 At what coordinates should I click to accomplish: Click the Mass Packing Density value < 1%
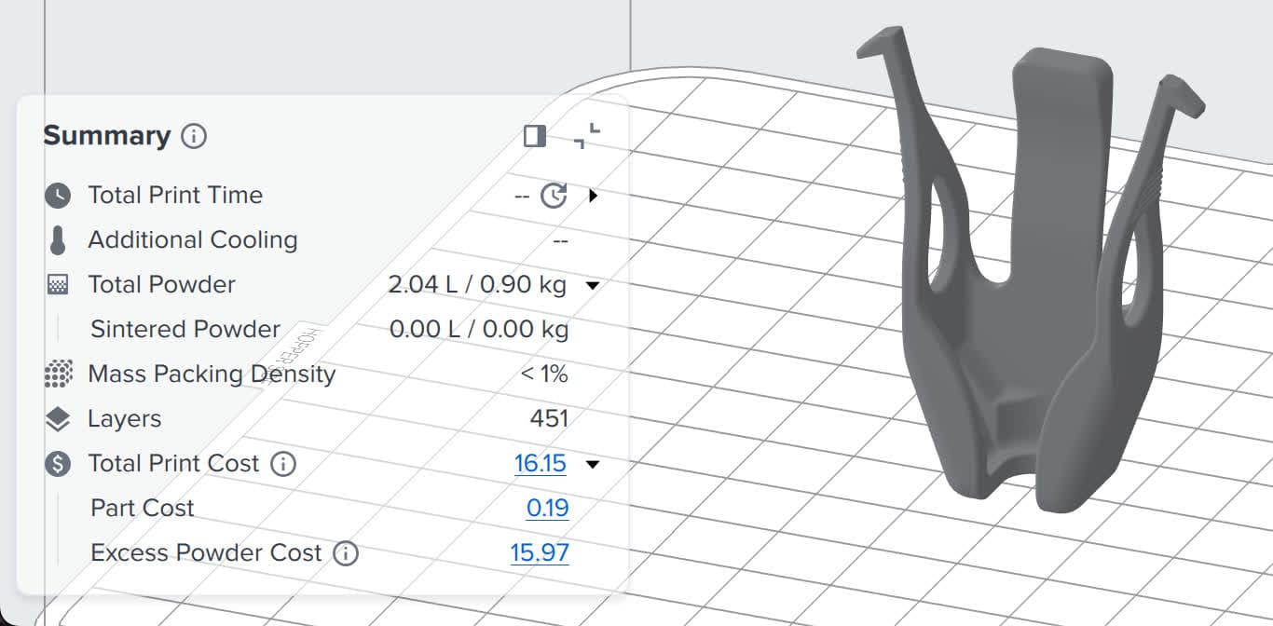544,374
